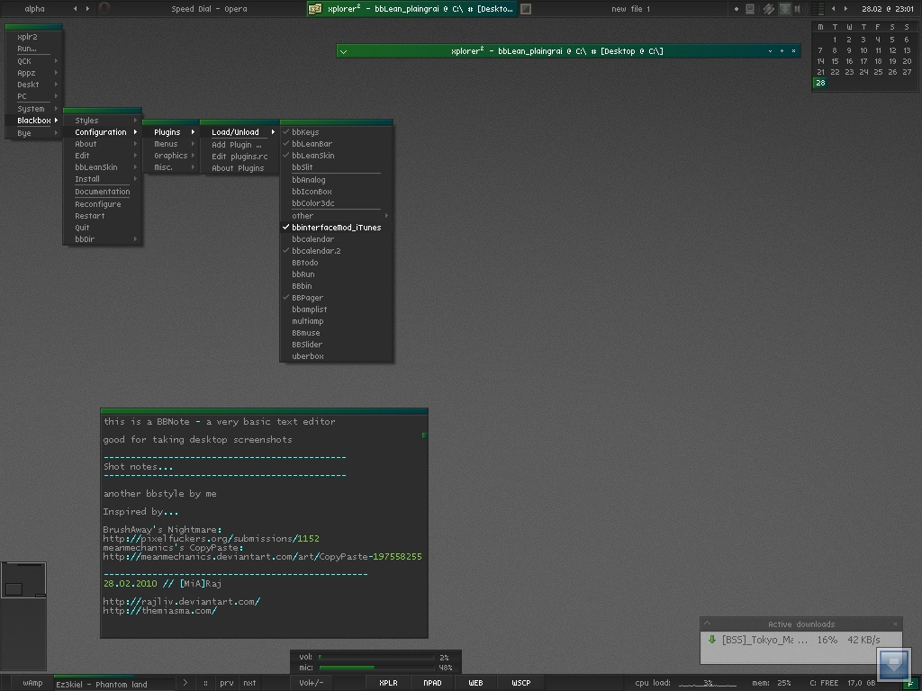
Task: Click the NPAD launcher button
Action: click(432, 683)
